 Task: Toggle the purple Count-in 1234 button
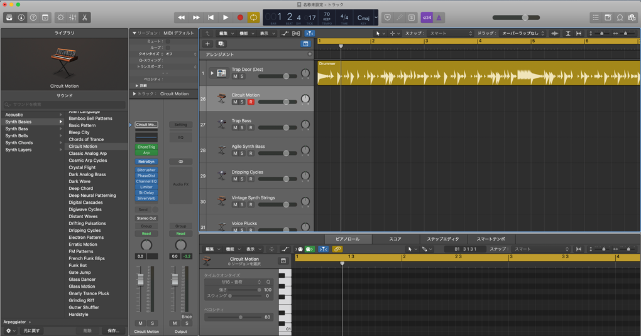tap(427, 18)
